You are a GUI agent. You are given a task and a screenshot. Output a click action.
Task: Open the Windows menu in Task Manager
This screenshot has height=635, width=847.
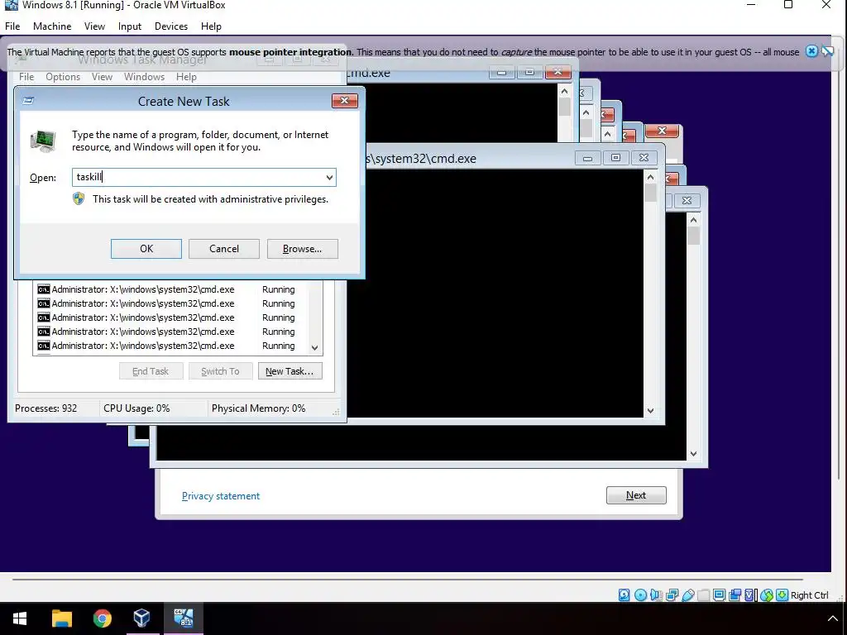click(144, 77)
